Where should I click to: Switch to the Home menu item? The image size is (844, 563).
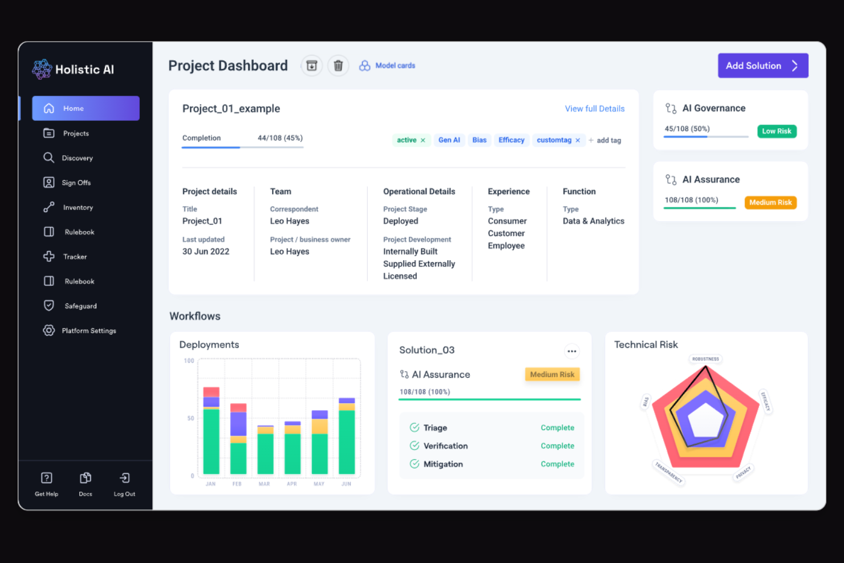(73, 108)
